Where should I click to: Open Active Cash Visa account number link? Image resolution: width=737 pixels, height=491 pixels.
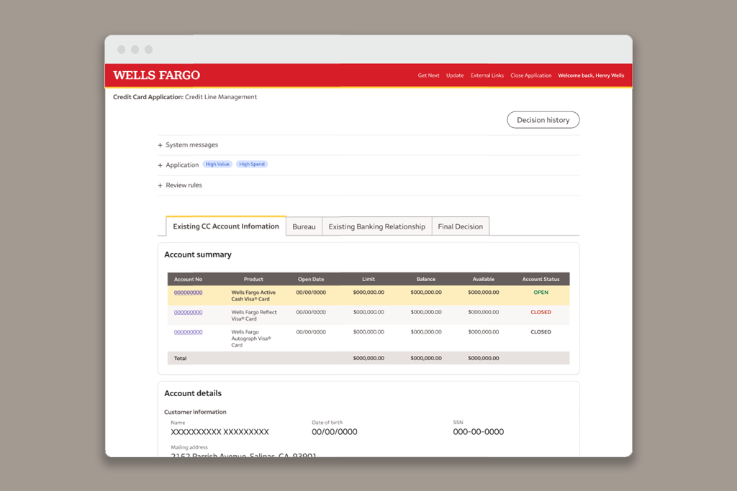[188, 293]
